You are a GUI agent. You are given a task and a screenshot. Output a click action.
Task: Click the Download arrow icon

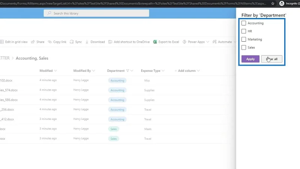pos(87,42)
